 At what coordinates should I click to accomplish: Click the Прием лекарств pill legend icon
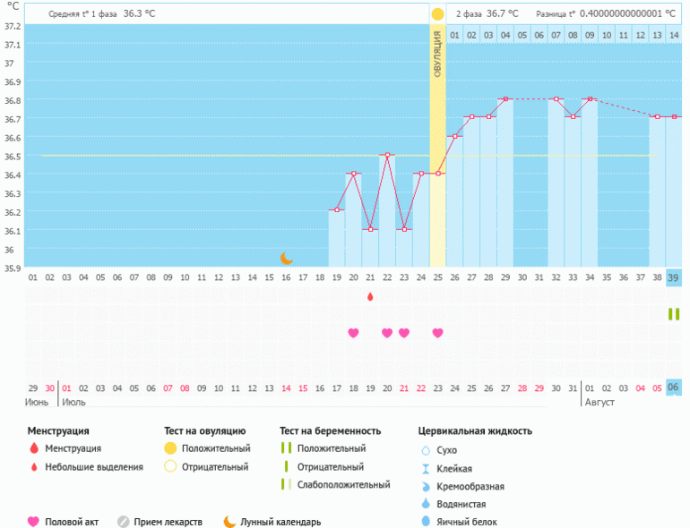pos(124,522)
